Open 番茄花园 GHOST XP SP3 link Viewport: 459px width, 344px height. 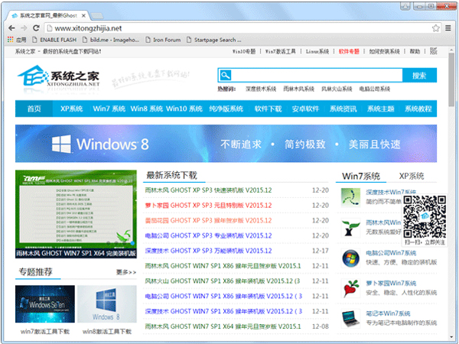[x=208, y=220]
